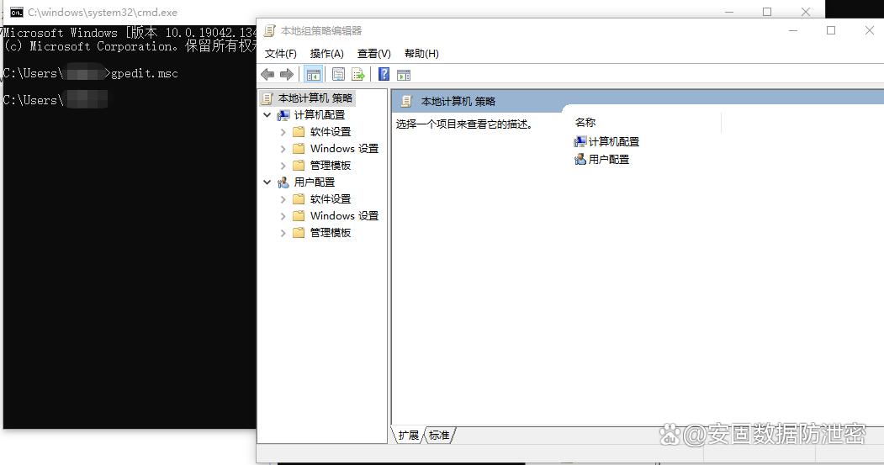
Task: Collapse the 计算机配置 tree node
Action: [x=267, y=115]
